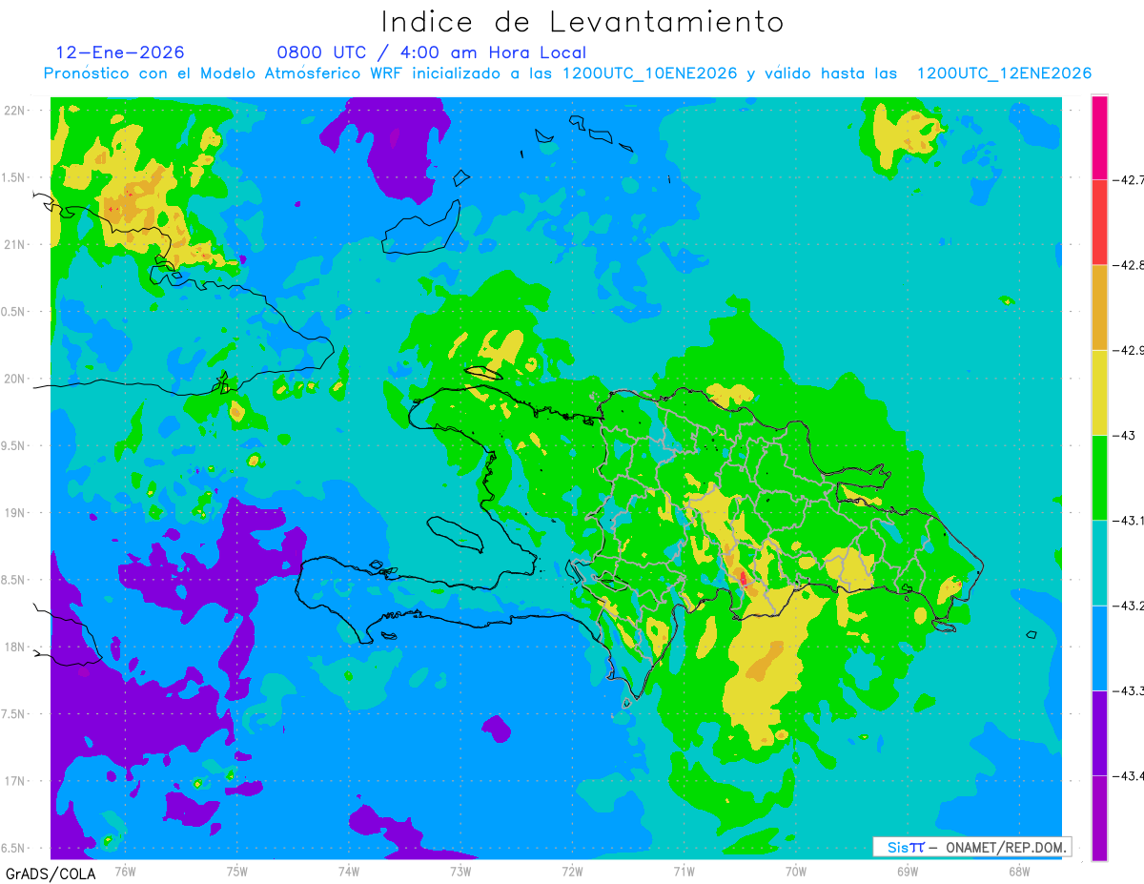The image size is (1144, 884).
Task: Click longitude label '70W'
Action: 796,871
